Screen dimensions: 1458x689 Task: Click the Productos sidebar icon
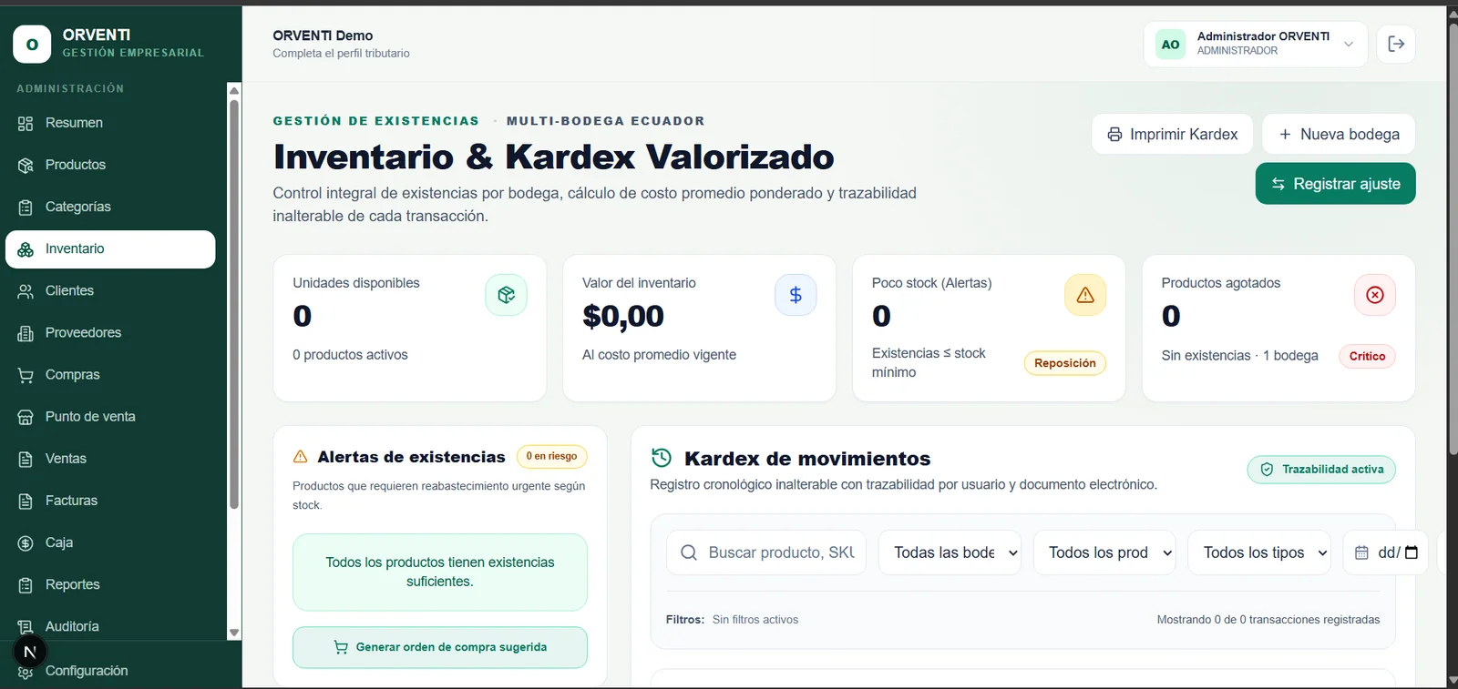(26, 165)
